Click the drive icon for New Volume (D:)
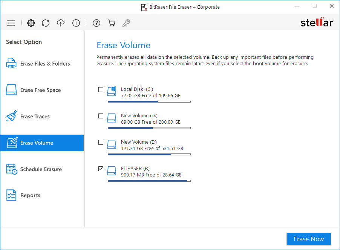340x250 pixels. [x=112, y=118]
